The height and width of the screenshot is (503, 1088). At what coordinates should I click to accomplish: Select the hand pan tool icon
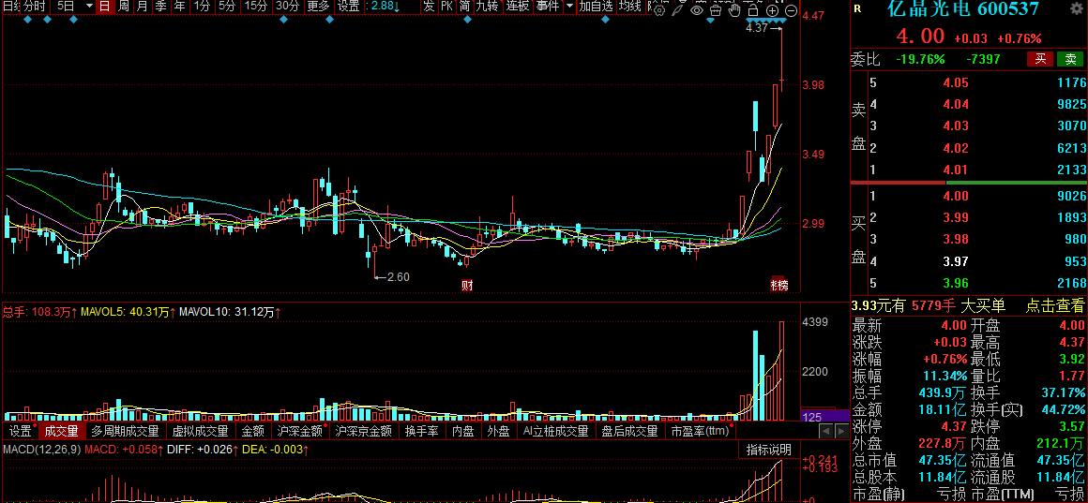[x=734, y=10]
